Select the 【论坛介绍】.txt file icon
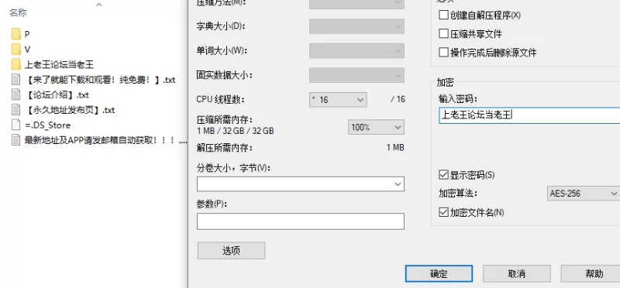This screenshot has height=288, width=620. pos(15,94)
